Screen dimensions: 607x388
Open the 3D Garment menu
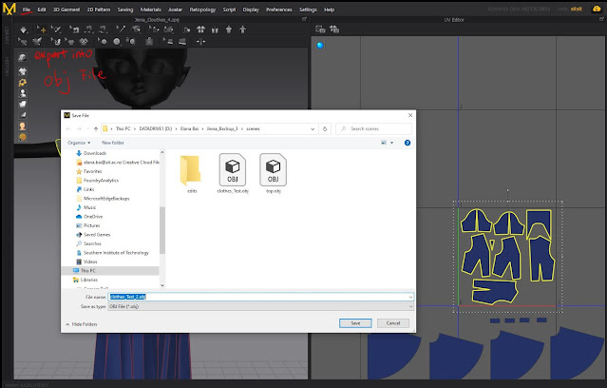66,10
